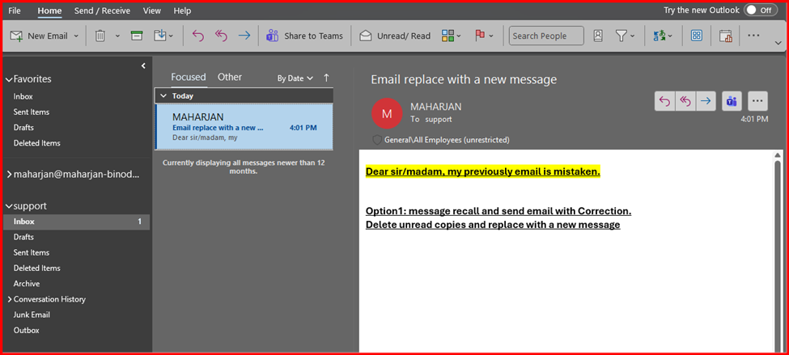Click the Unread/ Read button
Image resolution: width=789 pixels, height=355 pixels.
395,36
